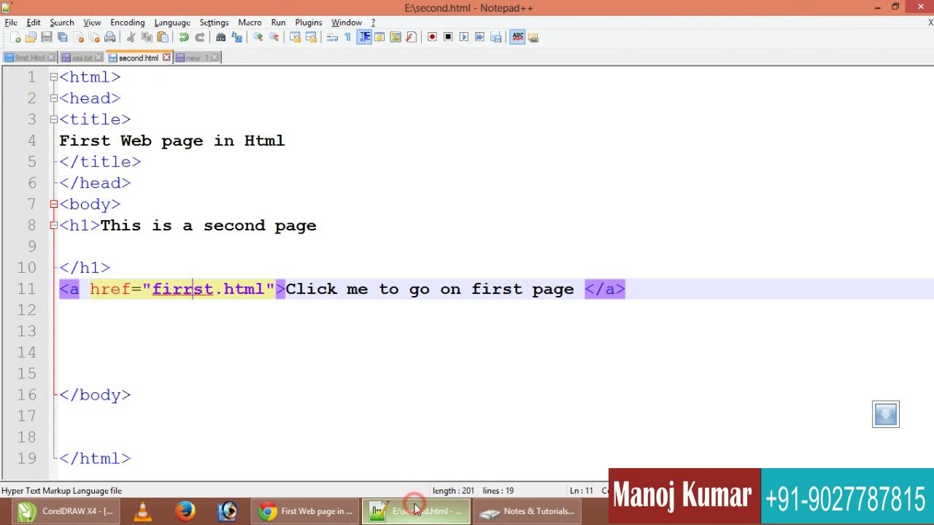Click the Print toolbar icon
Screen dimensions: 934x525
(109, 37)
